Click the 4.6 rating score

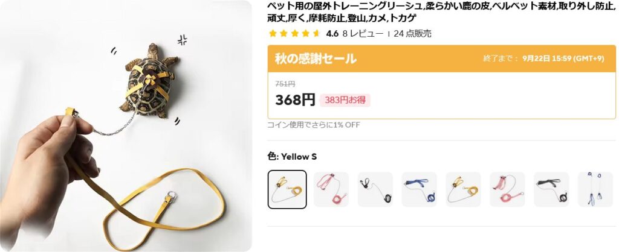pyautogui.click(x=332, y=34)
